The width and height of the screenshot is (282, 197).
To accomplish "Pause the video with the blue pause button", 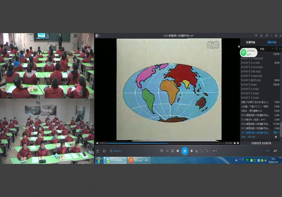I will coord(185,151).
